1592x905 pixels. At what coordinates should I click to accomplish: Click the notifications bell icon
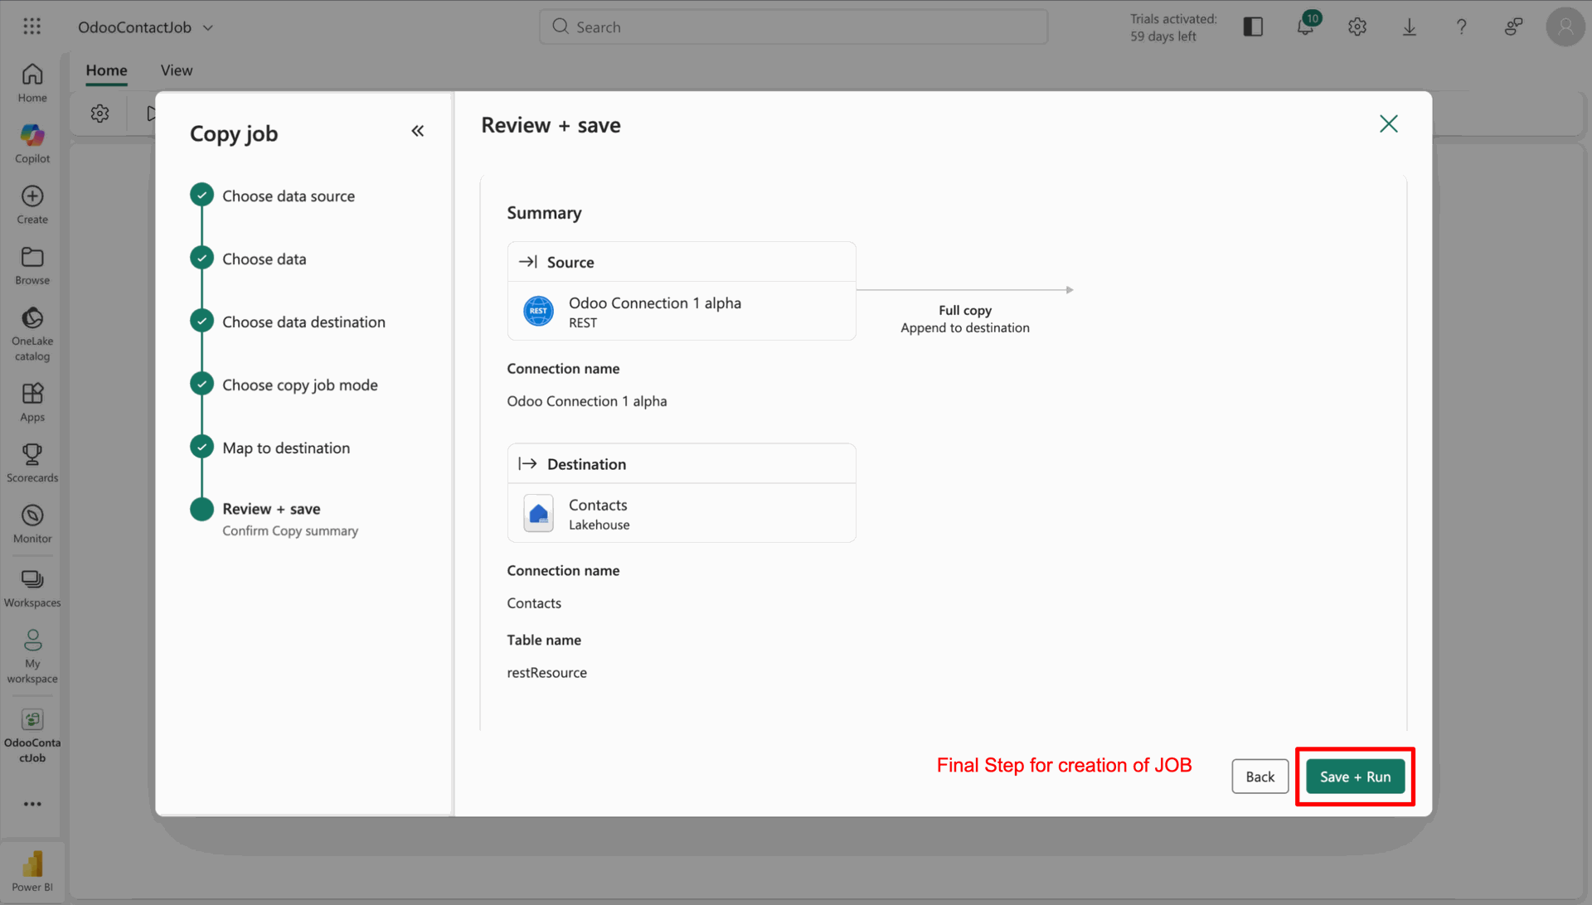click(1305, 27)
